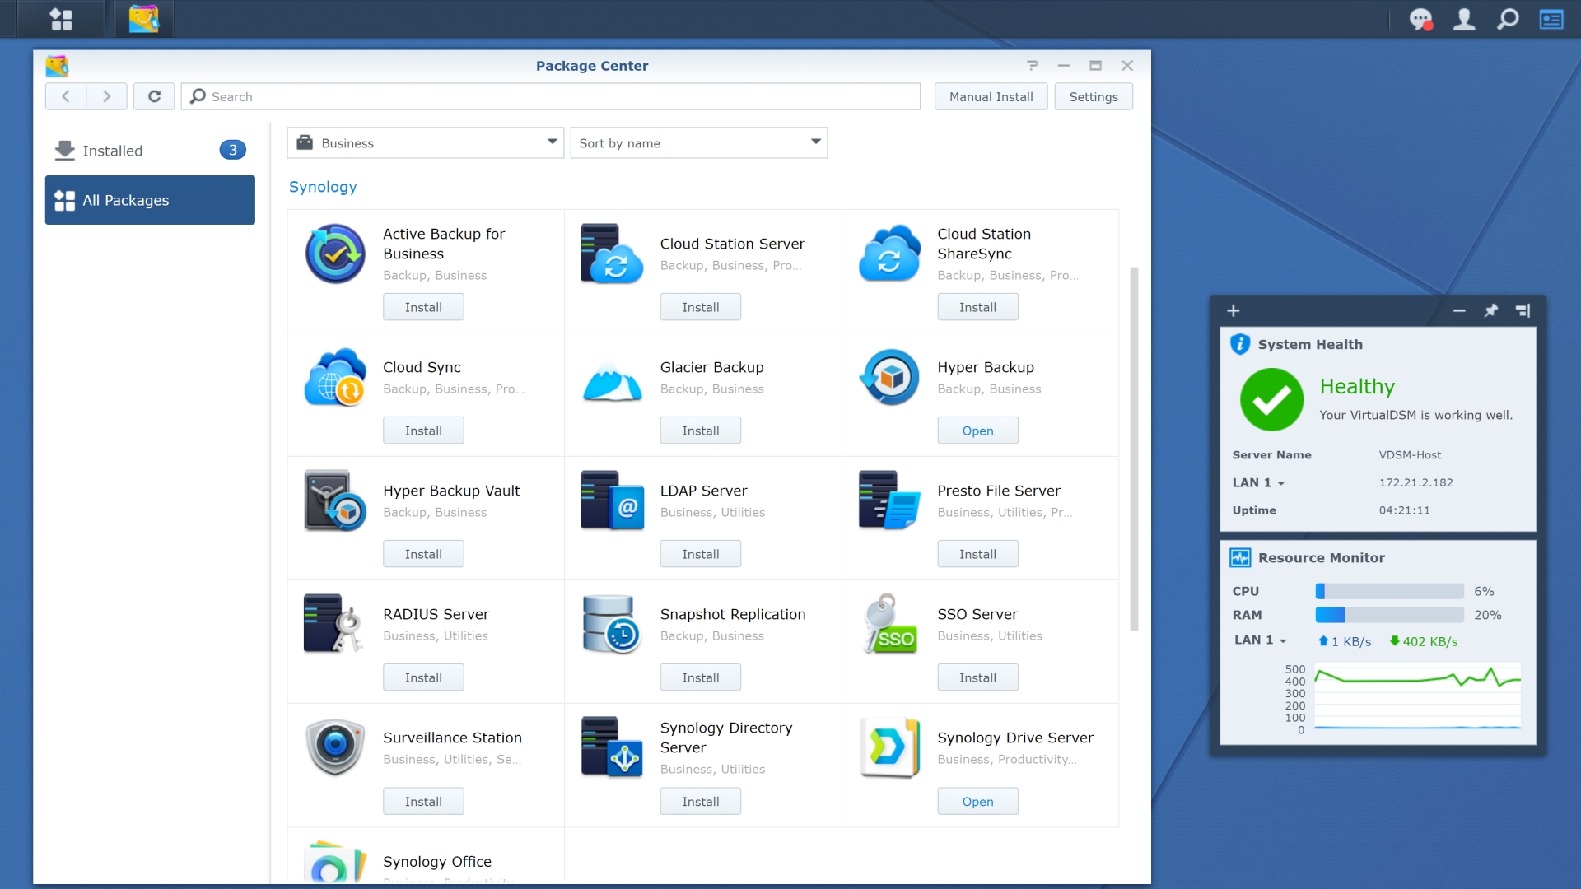The width and height of the screenshot is (1581, 889).
Task: Click the Active Backup for Business icon
Action: click(333, 253)
